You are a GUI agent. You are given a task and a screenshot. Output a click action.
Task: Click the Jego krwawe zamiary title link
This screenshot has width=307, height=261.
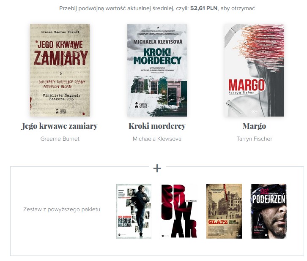coord(59,126)
